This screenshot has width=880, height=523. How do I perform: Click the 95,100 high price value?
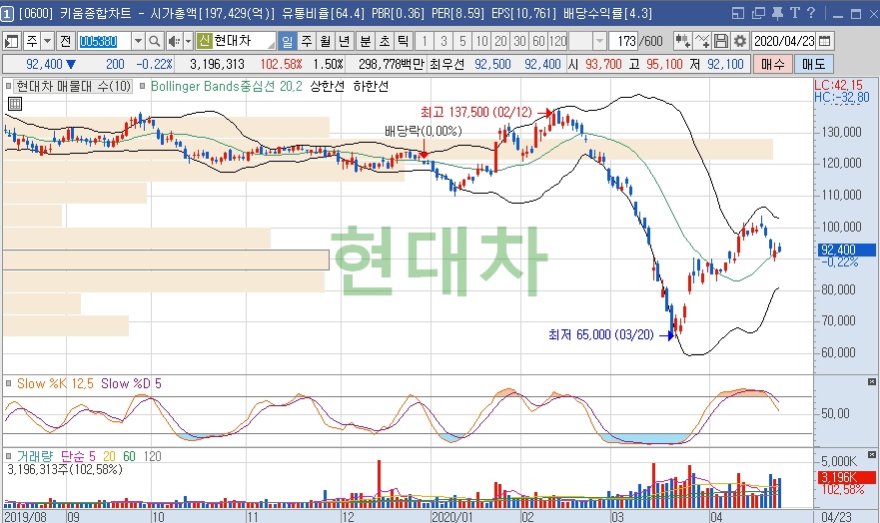(x=664, y=65)
